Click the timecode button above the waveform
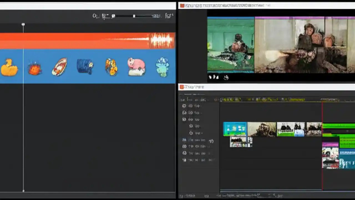Viewport: 355px width, 200px height. [x=95, y=16]
